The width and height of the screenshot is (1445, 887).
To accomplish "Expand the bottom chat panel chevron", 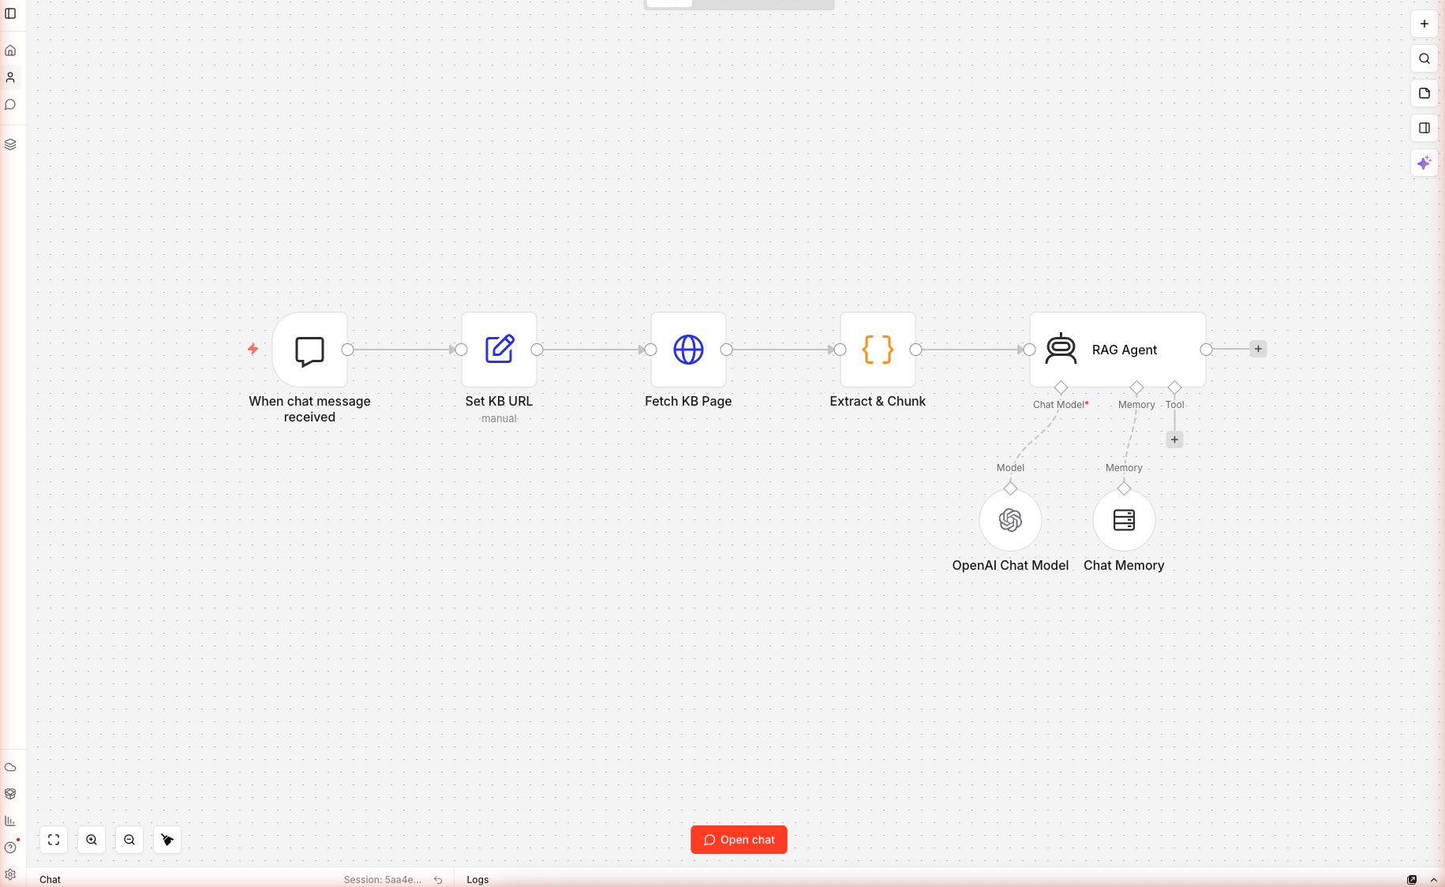I will pos(1433,879).
